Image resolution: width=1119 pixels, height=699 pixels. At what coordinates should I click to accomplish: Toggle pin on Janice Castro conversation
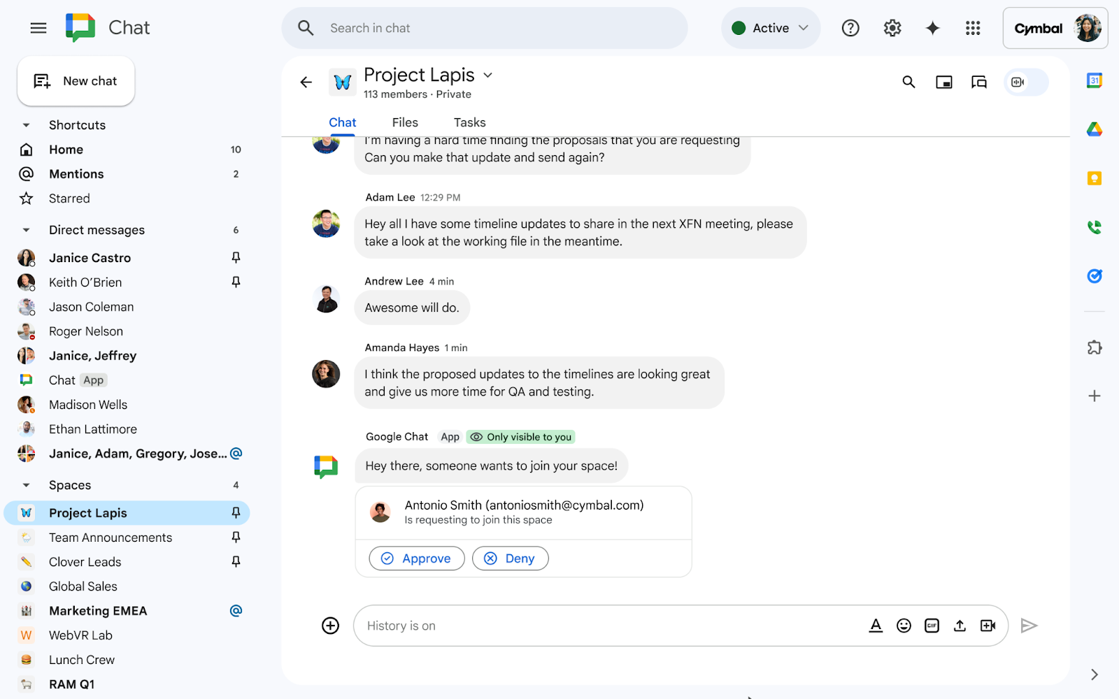click(236, 258)
